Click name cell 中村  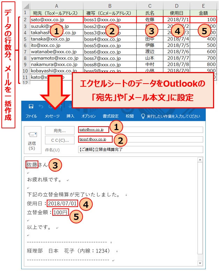point(150,64)
